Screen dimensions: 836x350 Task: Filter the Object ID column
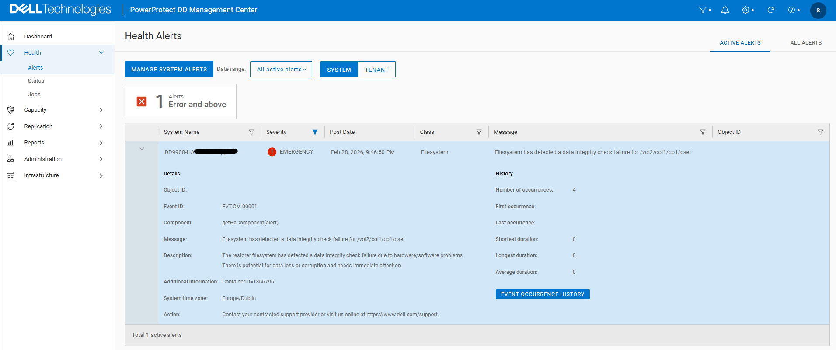click(820, 132)
